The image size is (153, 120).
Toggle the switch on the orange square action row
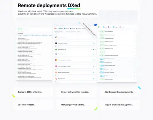[x=93, y=60]
